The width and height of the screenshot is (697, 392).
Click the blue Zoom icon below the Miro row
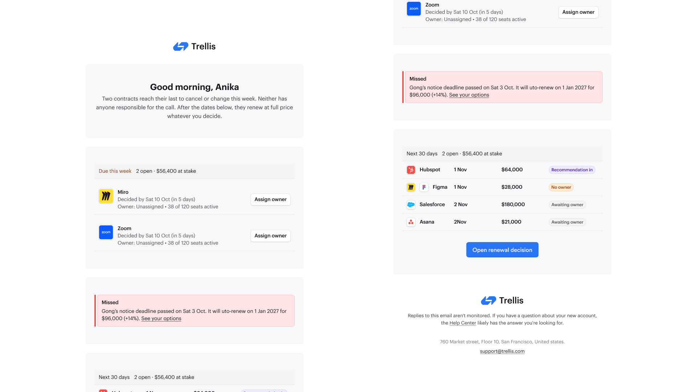pos(106,232)
